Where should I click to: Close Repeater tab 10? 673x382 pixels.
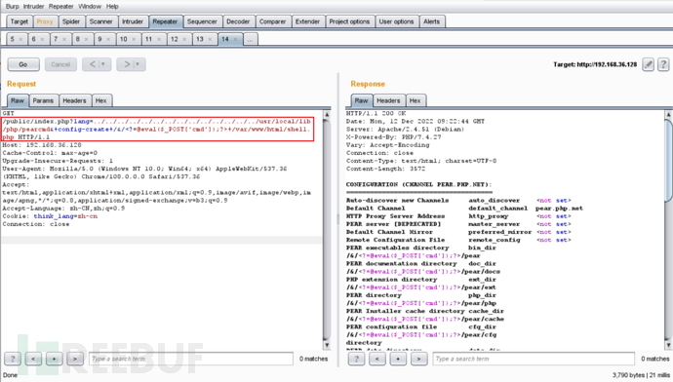tap(134, 39)
